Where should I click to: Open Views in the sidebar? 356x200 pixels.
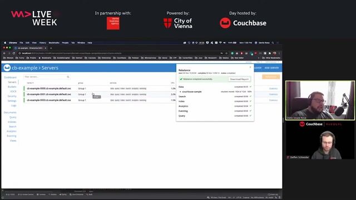pyautogui.click(x=13, y=141)
